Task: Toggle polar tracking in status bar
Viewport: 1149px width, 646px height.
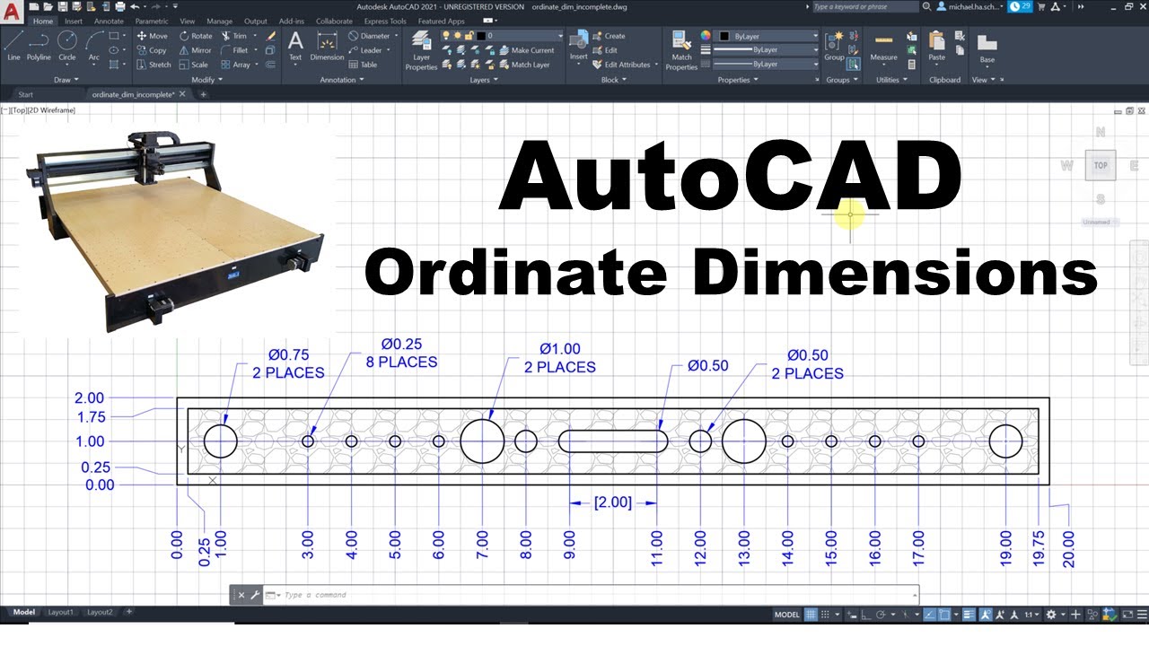Action: [x=881, y=615]
